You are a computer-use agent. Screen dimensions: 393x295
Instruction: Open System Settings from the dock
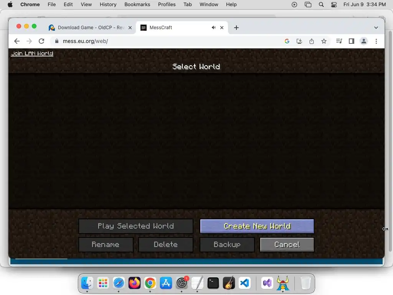(182, 283)
